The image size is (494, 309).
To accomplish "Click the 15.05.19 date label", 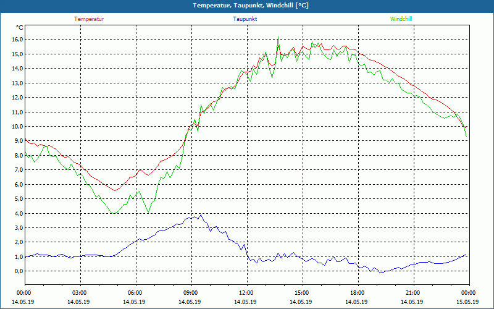I will (467, 302).
